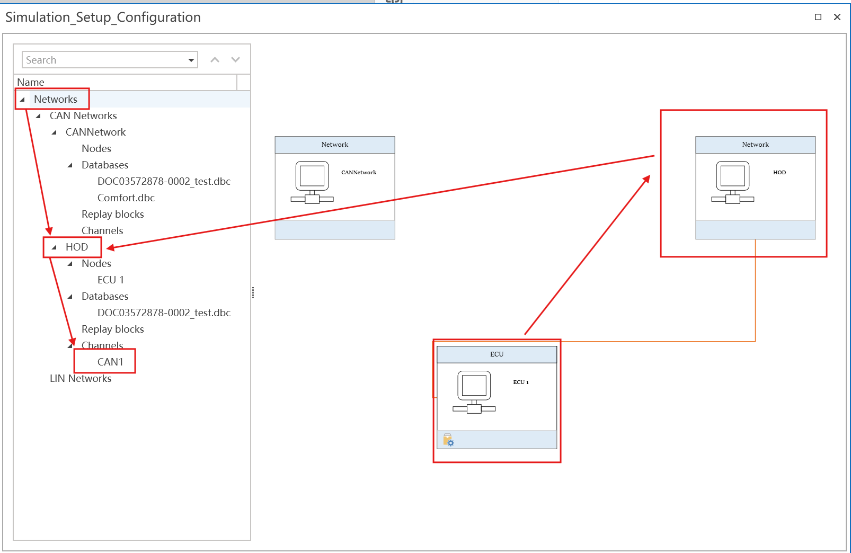
Task: Select the CAN1 channel item
Action: (x=110, y=362)
